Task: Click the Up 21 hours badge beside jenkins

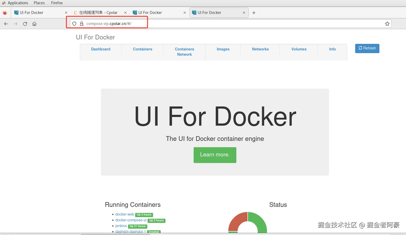Action: coord(138,226)
